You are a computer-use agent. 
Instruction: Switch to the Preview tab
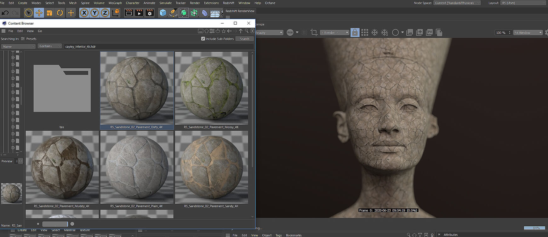click(x=7, y=161)
